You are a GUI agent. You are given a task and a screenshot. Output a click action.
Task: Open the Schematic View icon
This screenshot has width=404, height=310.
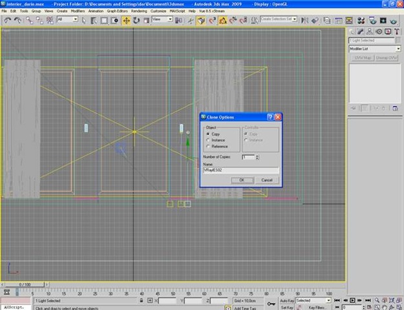click(x=349, y=21)
